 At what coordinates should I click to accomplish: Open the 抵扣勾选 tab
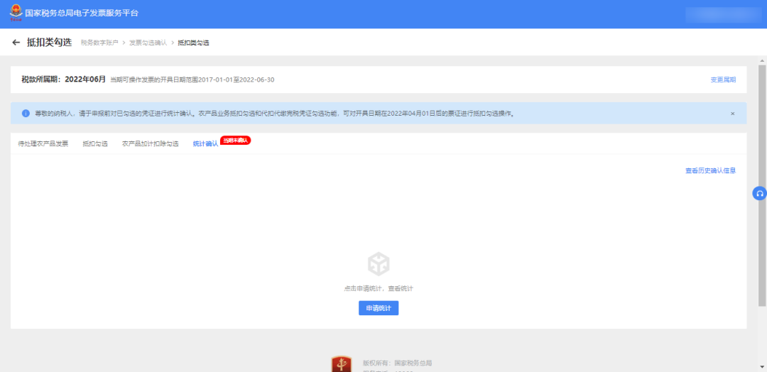(95, 144)
